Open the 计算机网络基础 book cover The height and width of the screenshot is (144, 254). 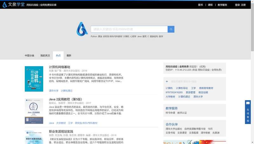[x=34, y=79]
